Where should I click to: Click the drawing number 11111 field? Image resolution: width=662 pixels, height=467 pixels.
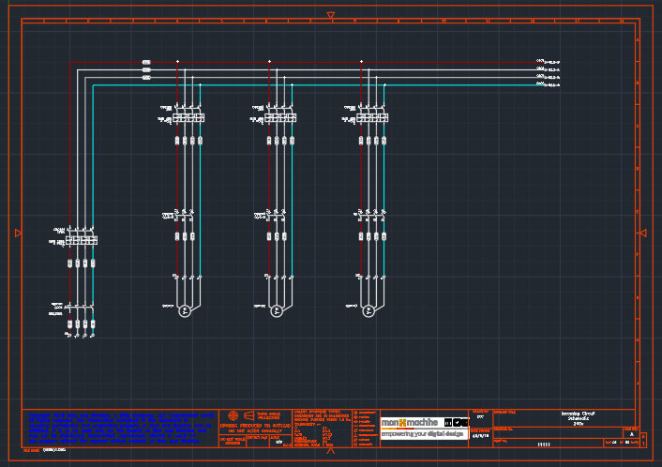tap(544, 444)
